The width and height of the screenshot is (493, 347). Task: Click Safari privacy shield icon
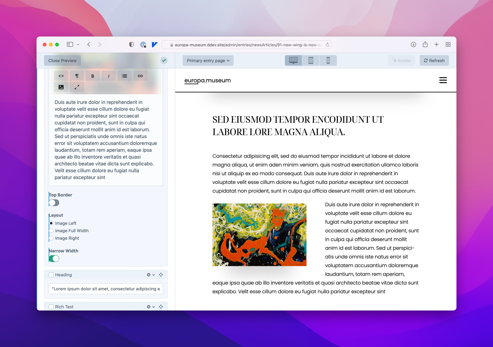point(131,44)
